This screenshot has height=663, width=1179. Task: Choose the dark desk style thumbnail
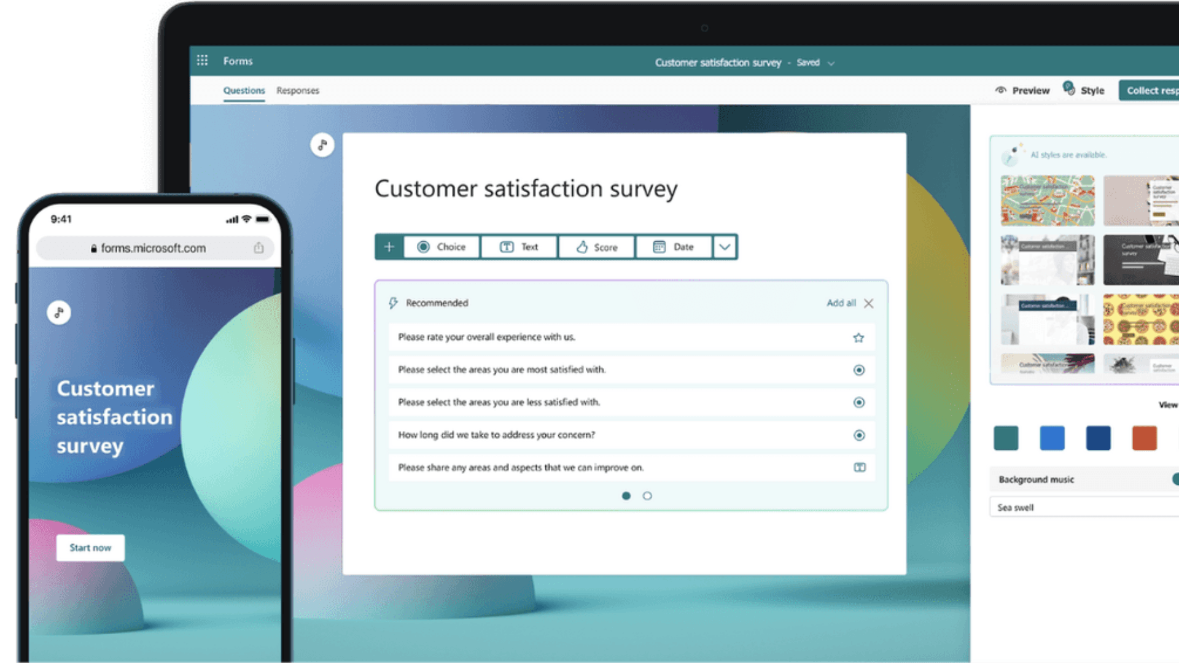click(1141, 260)
